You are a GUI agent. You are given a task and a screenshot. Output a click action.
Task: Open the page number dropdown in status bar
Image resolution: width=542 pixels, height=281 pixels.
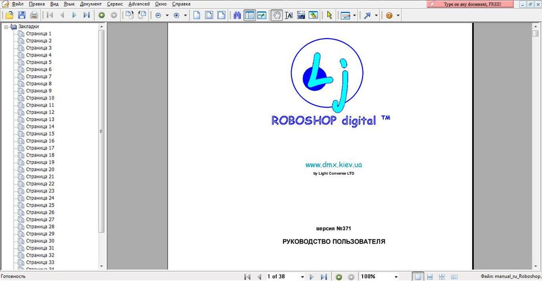302,277
